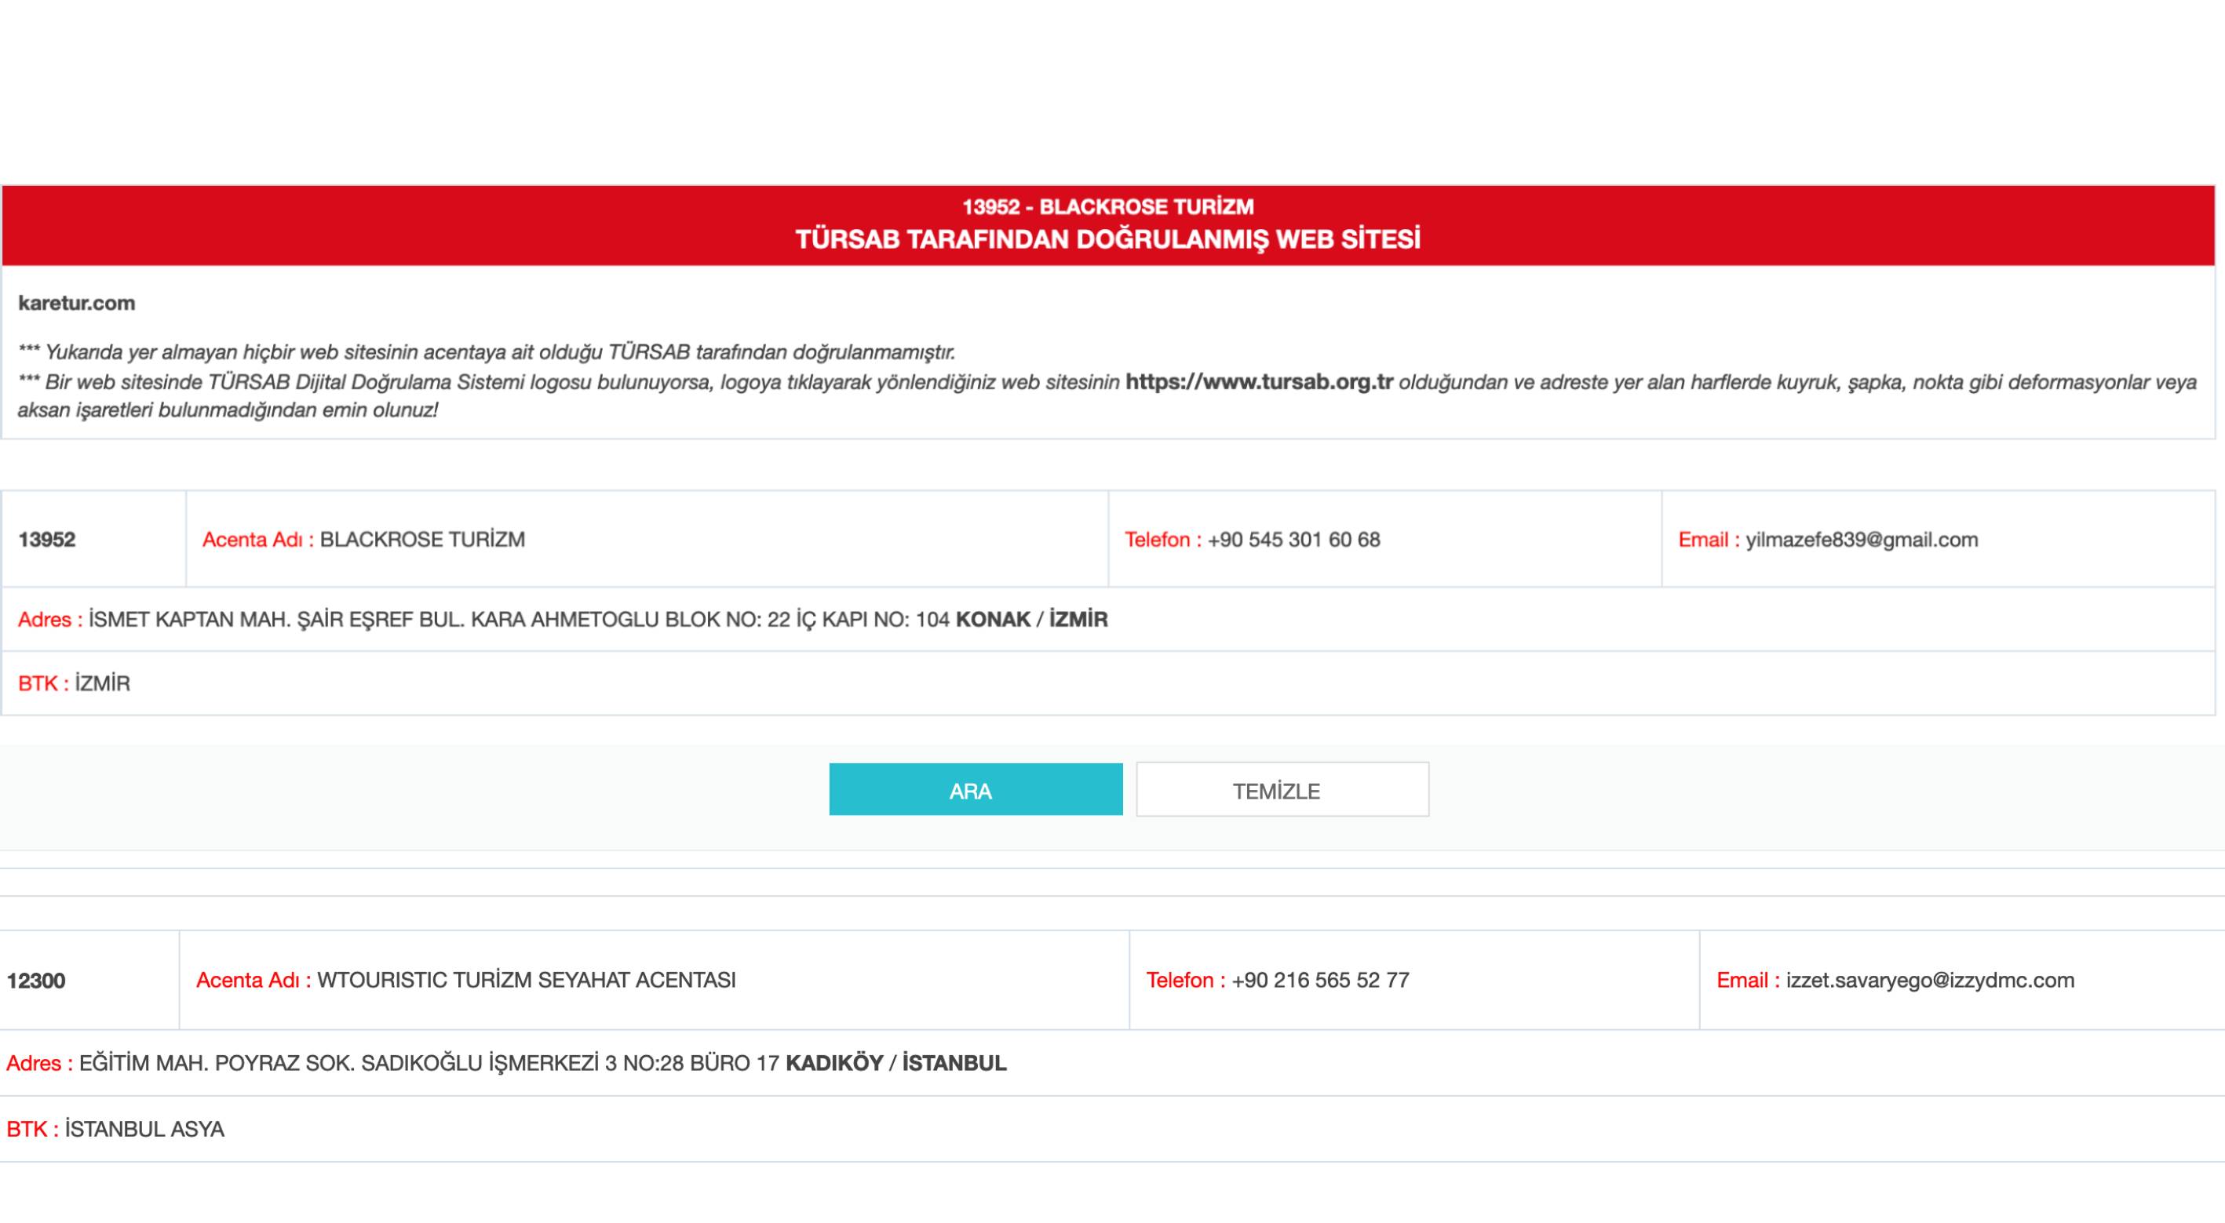Select the EĞİTİM MAH. POYRAZ SOK. address row
This screenshot has width=2225, height=1223.
point(1113,1063)
